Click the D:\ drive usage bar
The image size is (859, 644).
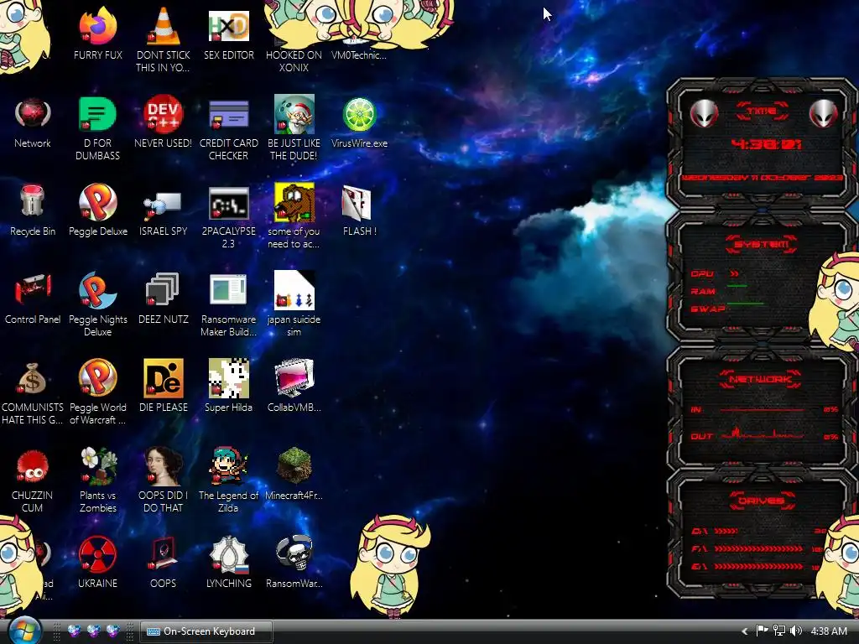pyautogui.click(x=726, y=531)
